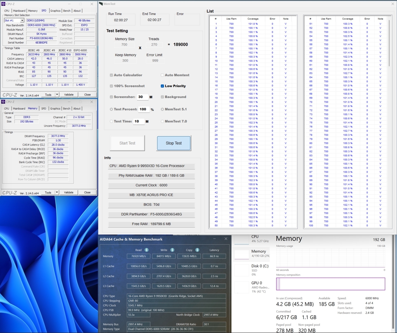Click the Free RAM 189799.6 MB info field
The width and height of the screenshot is (397, 333).
pyautogui.click(x=151, y=224)
